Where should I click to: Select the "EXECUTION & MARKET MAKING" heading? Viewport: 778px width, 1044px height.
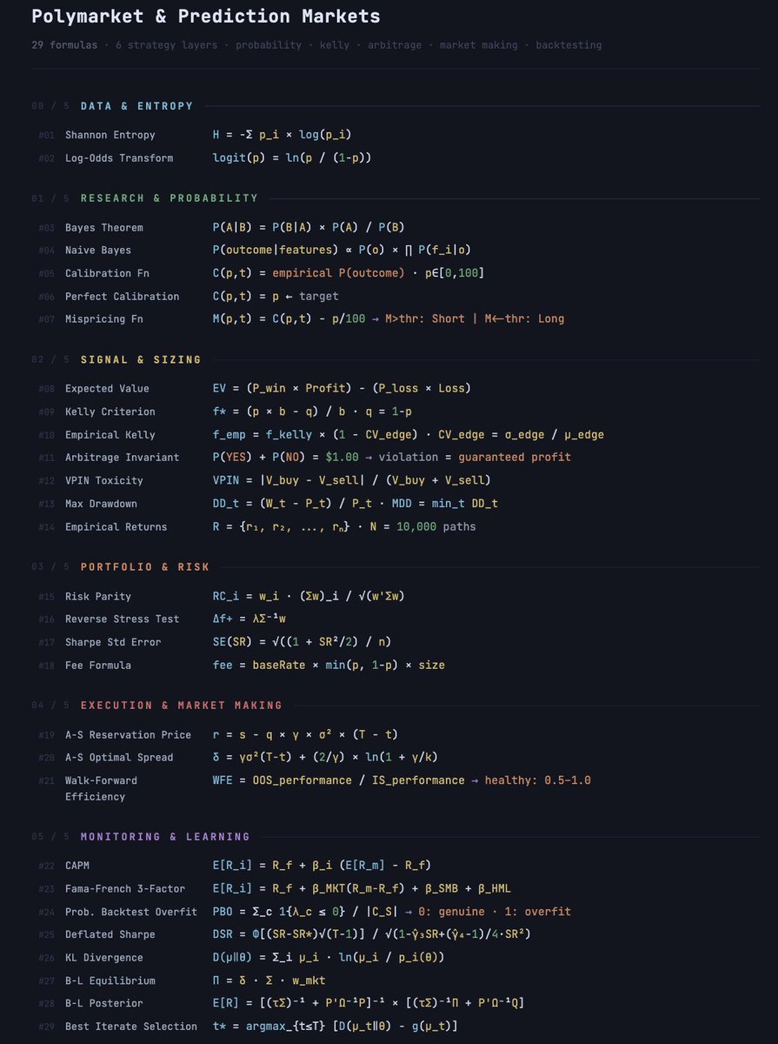181,705
